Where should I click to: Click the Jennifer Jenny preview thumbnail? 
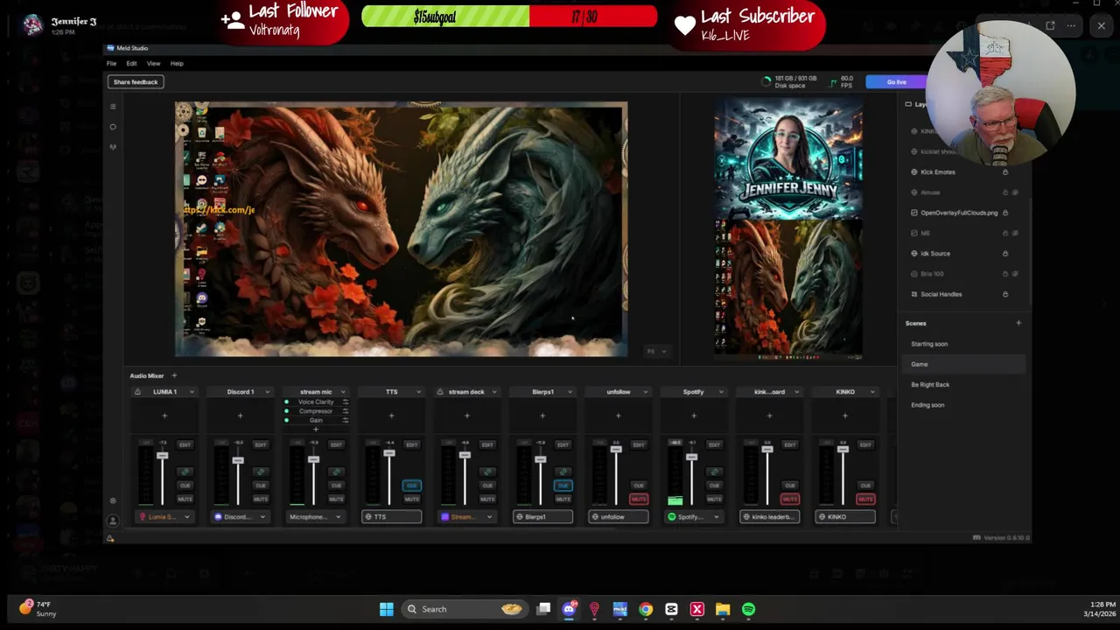(x=788, y=158)
